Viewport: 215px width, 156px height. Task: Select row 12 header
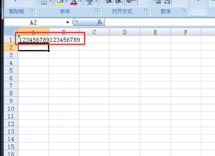pos(11,123)
